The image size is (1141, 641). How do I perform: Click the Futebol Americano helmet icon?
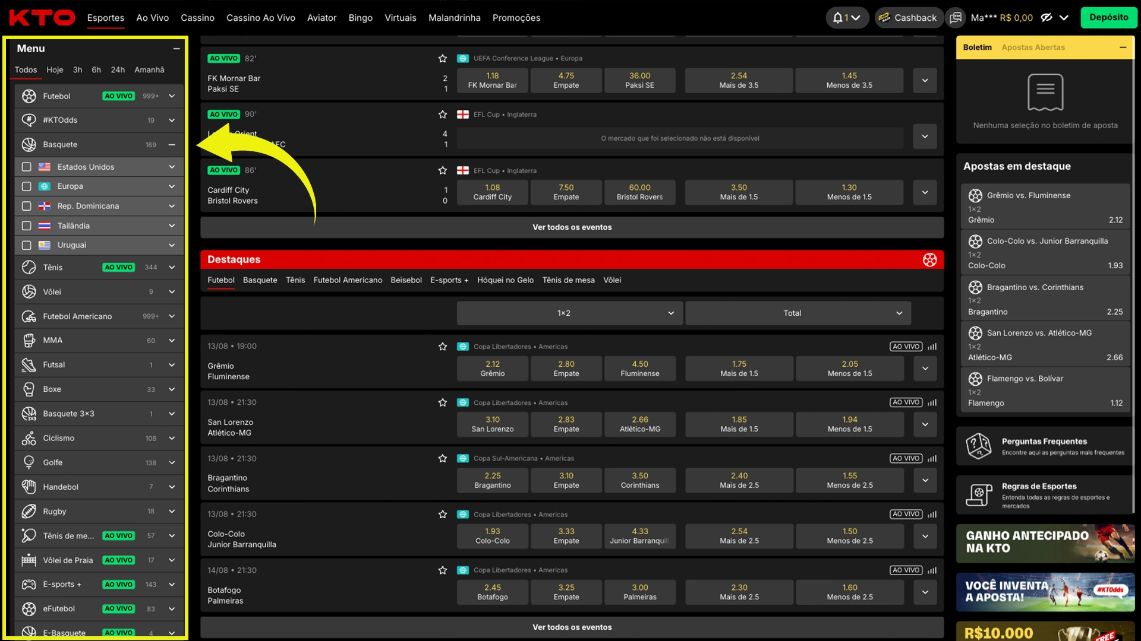pyautogui.click(x=29, y=316)
